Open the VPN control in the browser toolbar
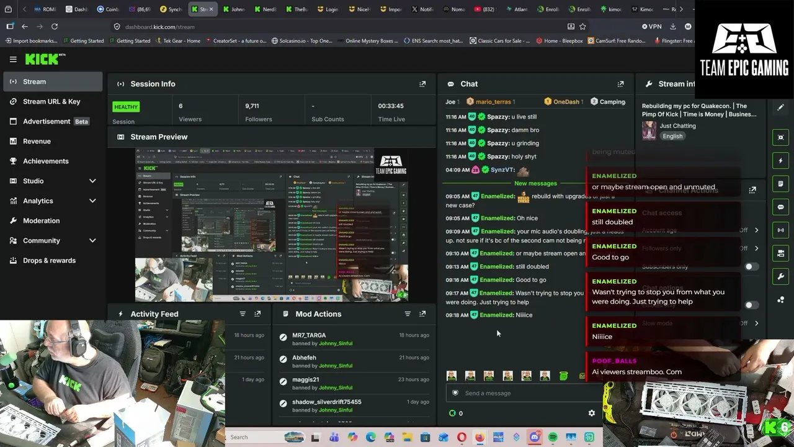 [652, 27]
